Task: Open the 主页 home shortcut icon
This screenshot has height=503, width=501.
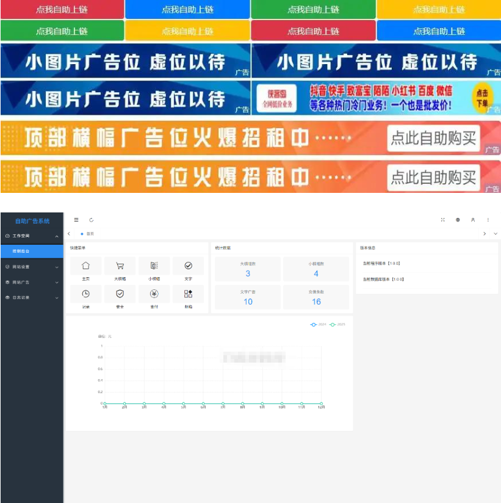Action: [84, 265]
